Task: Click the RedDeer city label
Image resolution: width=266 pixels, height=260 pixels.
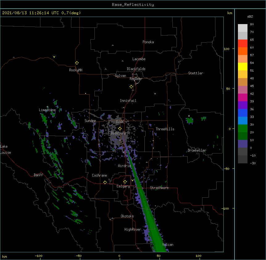Action: pyautogui.click(x=136, y=79)
